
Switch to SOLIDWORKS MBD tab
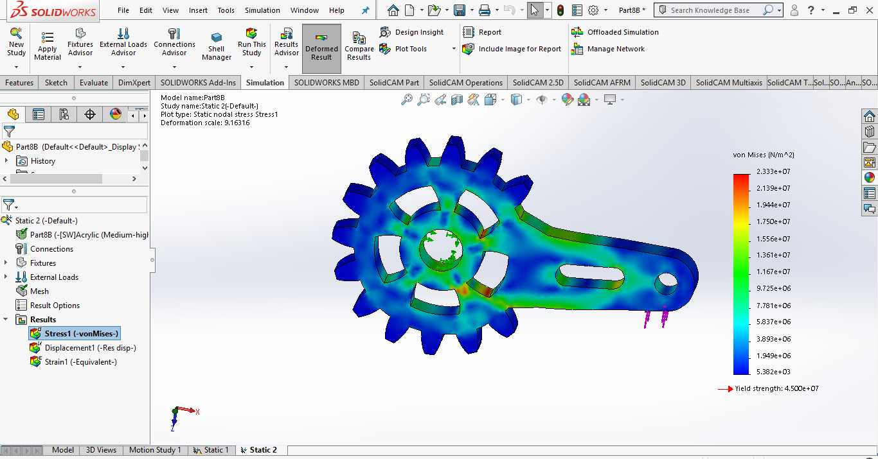pos(327,82)
